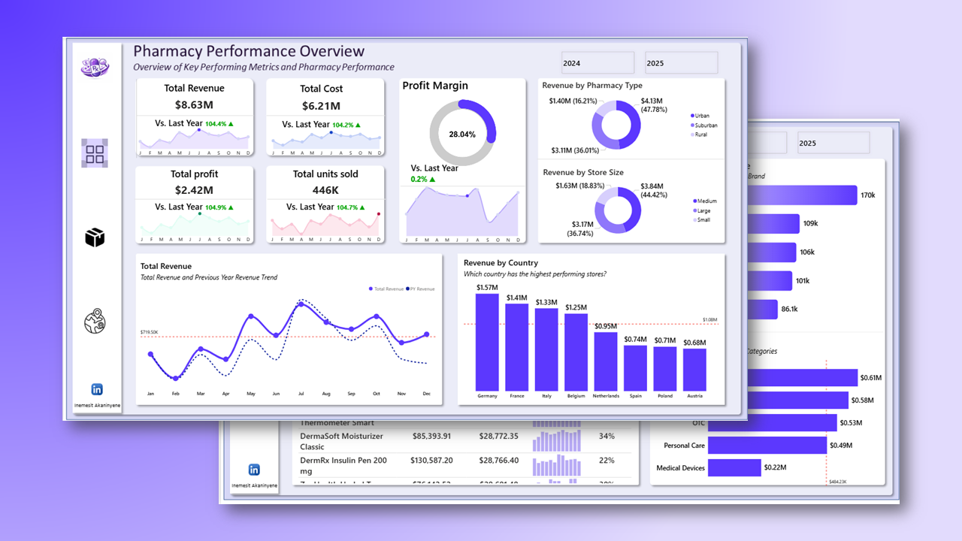
Task: Open the dashboard grid overview icon
Action: [x=95, y=153]
